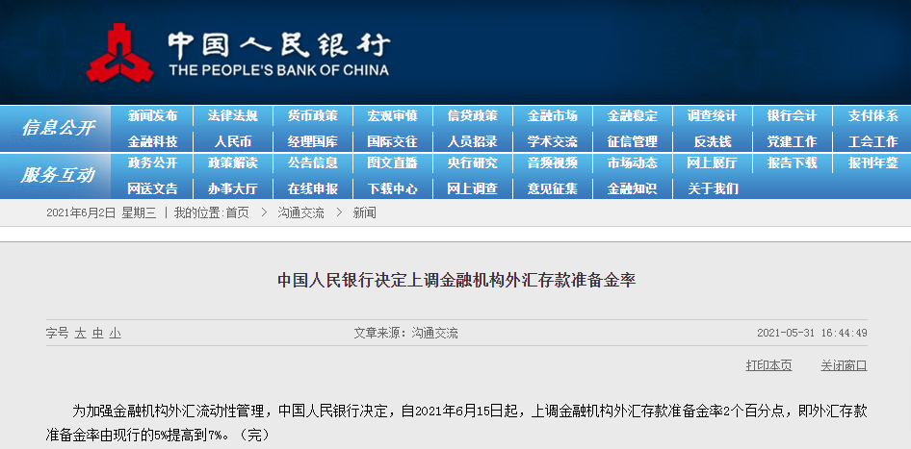
Task: Open 网上调查 survey link
Action: [472, 188]
